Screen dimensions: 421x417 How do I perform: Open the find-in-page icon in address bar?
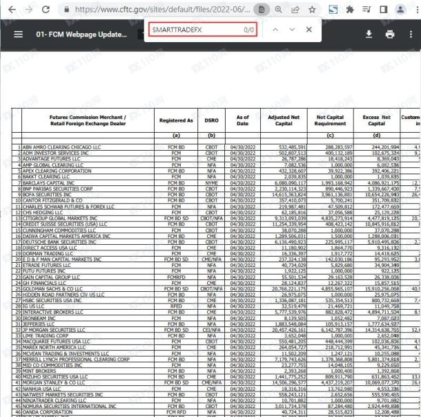click(x=262, y=10)
